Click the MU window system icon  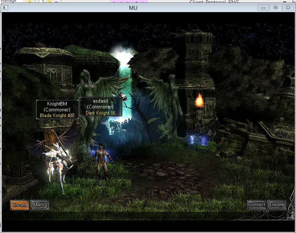[x=5, y=8]
